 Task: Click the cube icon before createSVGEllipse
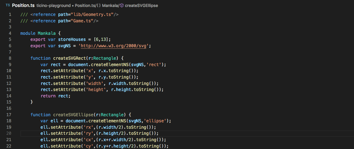point(122,6)
